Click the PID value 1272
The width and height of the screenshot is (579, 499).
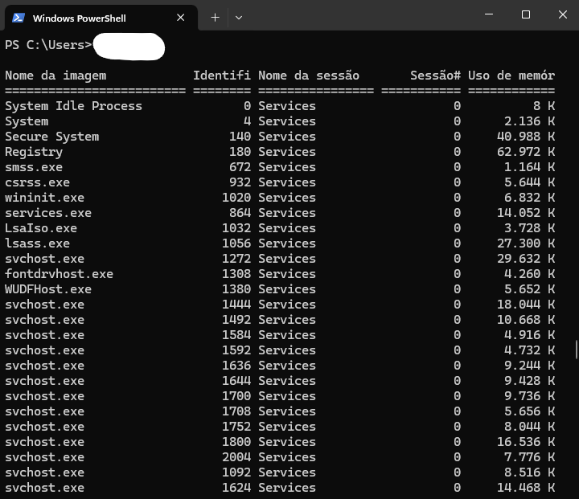(x=236, y=259)
